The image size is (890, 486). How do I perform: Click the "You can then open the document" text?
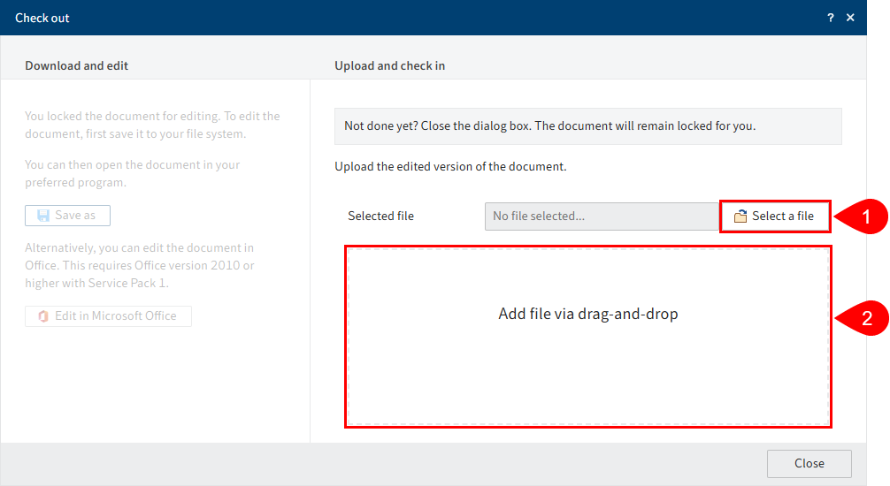[132, 173]
